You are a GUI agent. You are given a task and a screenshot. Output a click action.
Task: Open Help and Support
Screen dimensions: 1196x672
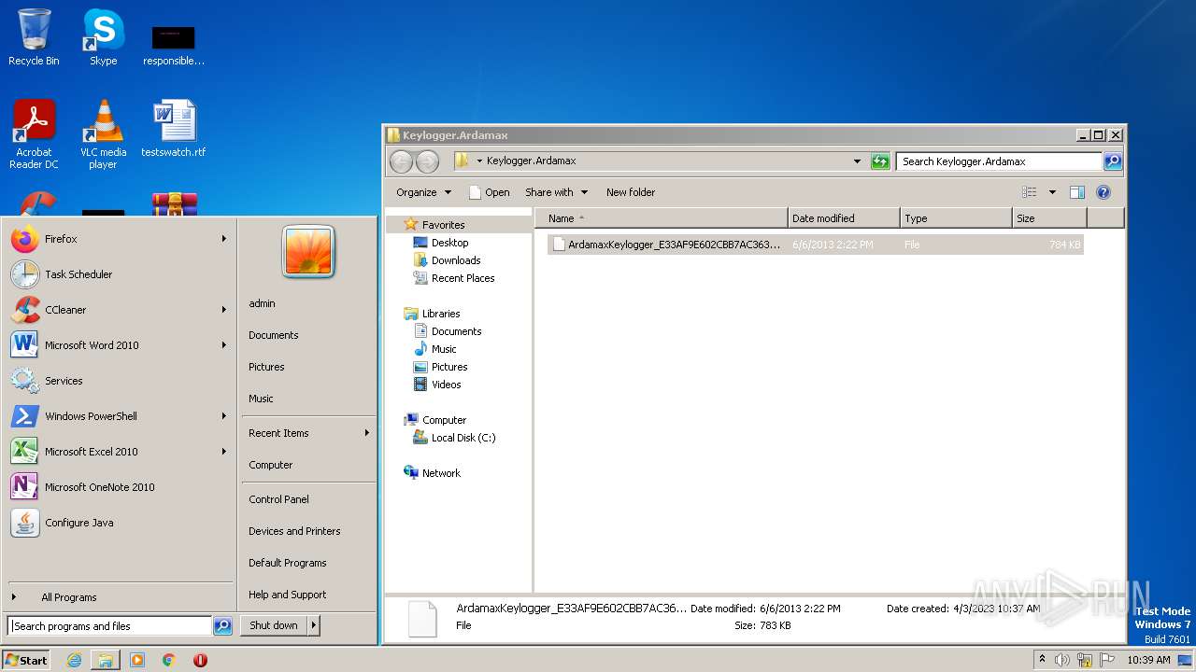pos(287,595)
